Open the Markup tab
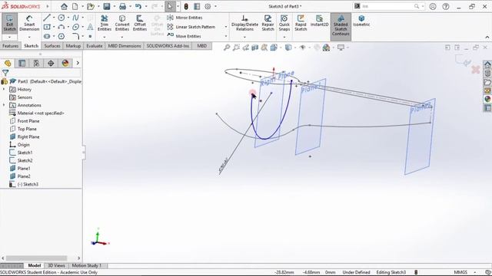 [x=73, y=46]
